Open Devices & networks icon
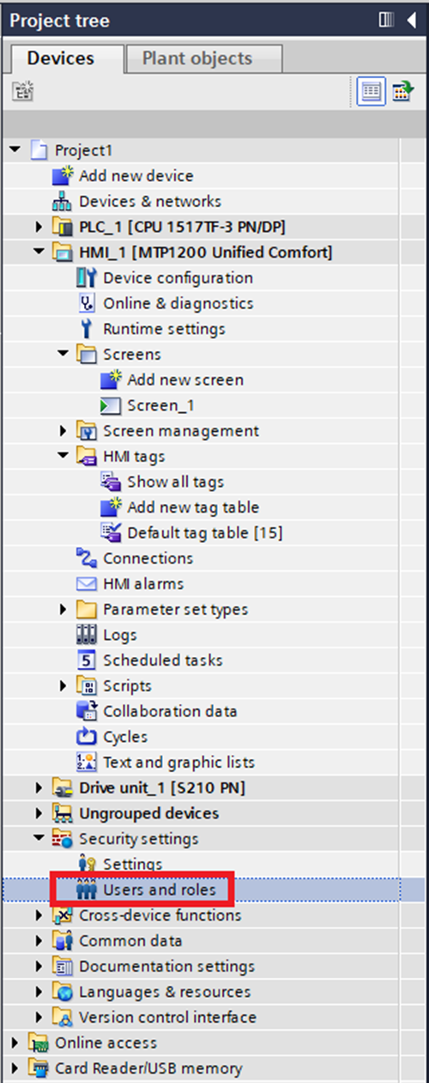 point(63,201)
